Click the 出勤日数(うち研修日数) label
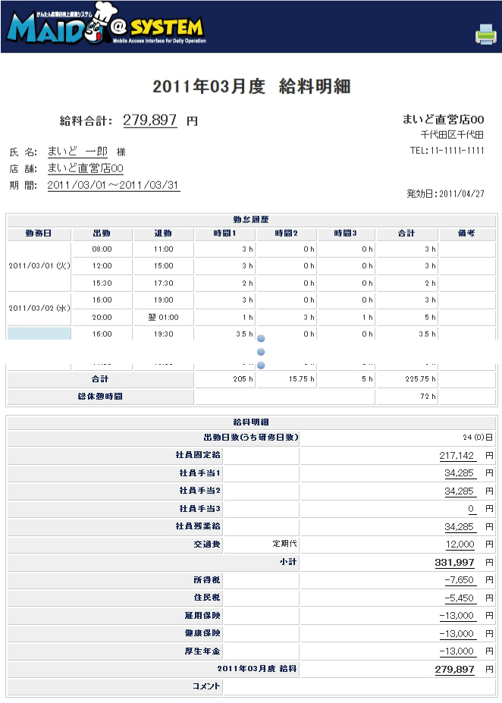Viewport: 502px width, 703px height. click(251, 438)
